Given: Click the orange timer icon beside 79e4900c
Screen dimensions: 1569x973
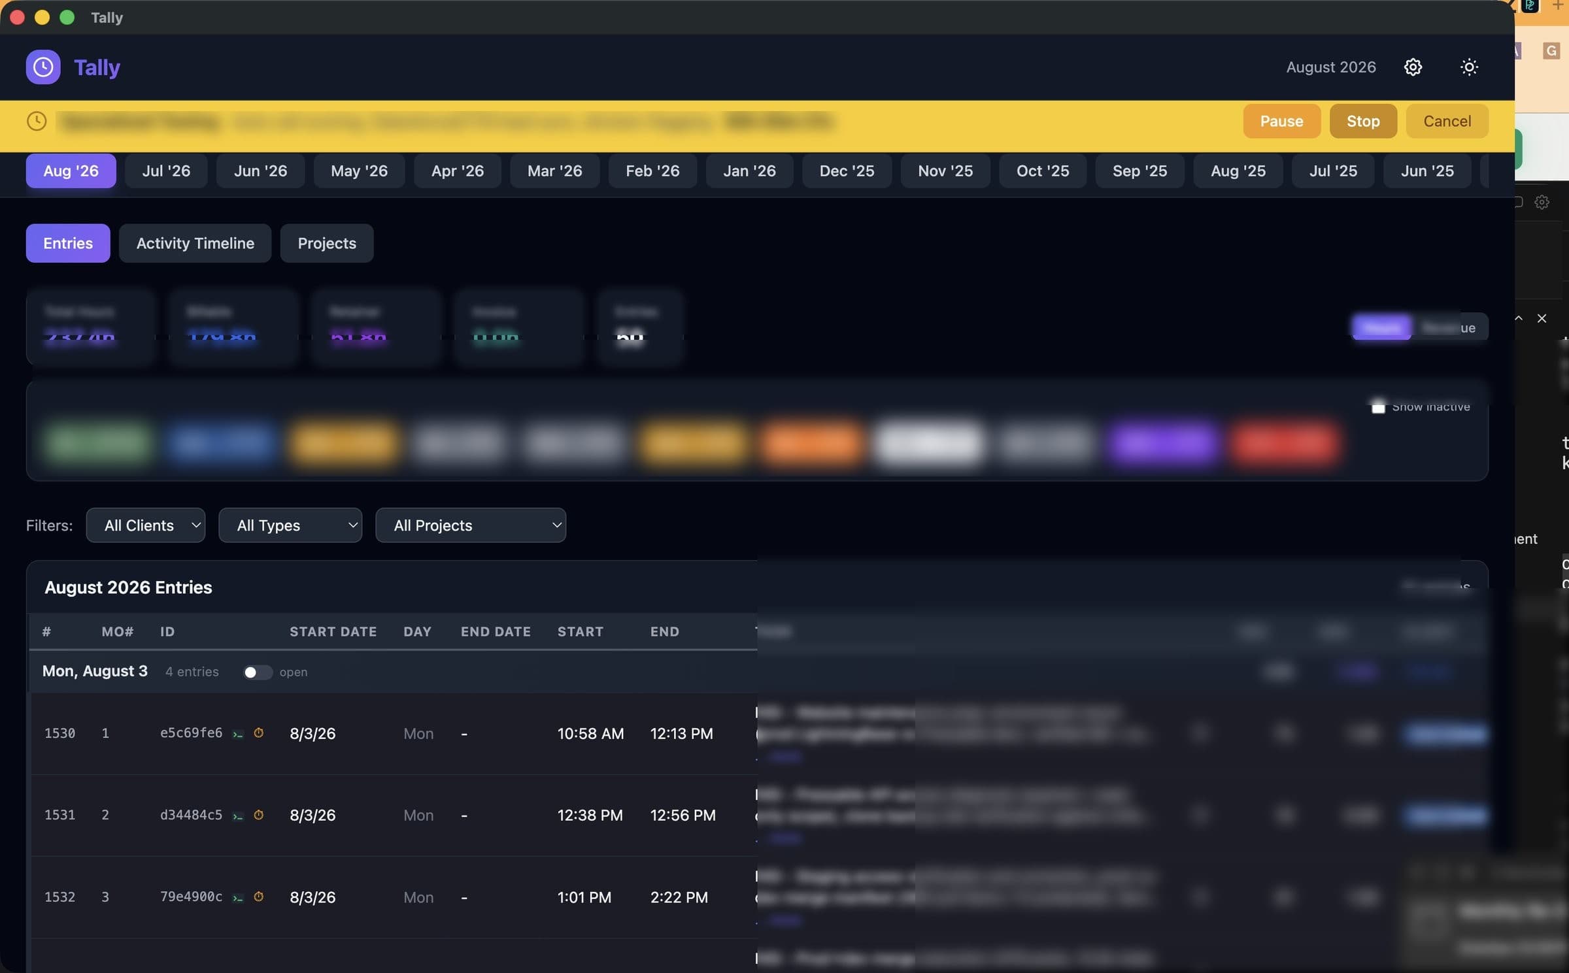Looking at the screenshot, I should (259, 897).
